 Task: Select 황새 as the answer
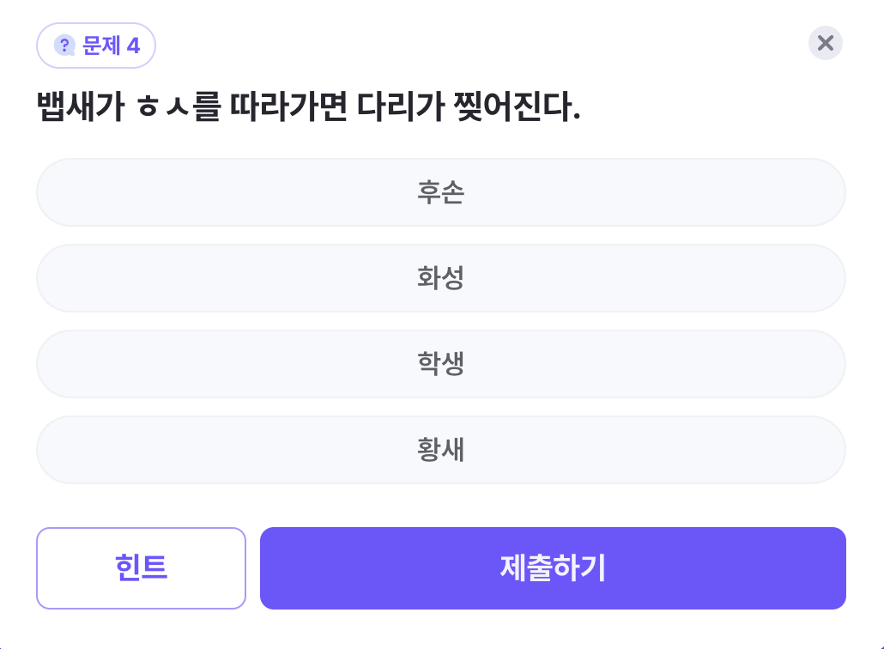click(440, 450)
